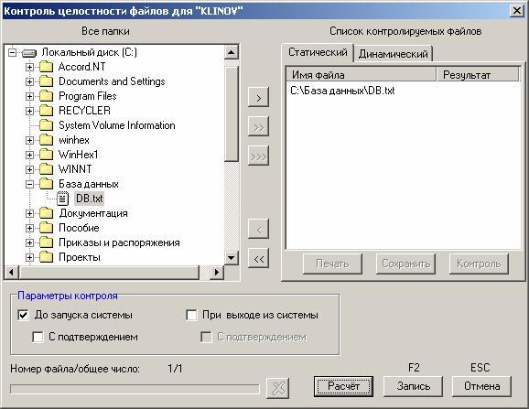Expand the RECYCLER node

(x=29, y=111)
